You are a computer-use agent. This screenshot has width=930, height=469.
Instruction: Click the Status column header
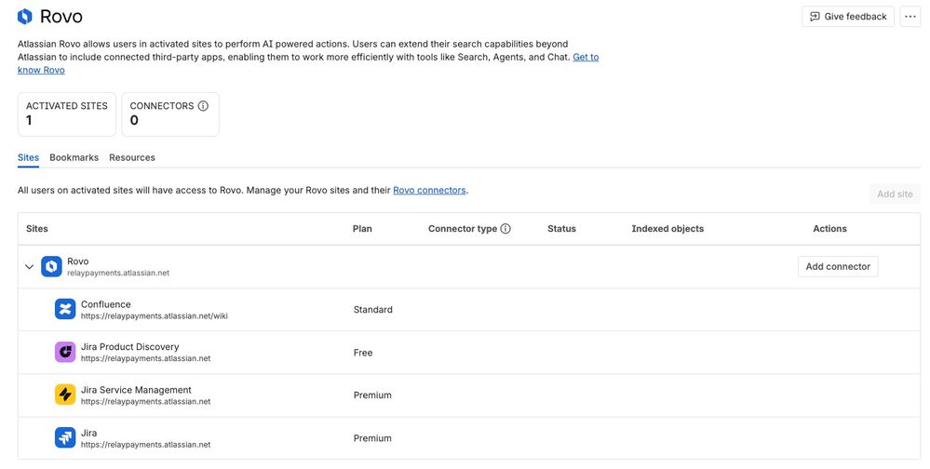click(561, 228)
